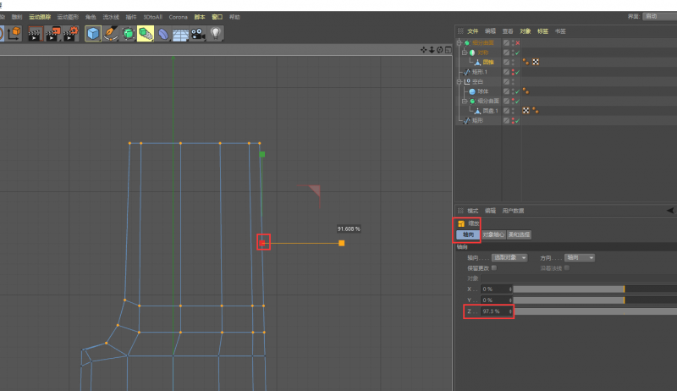The height and width of the screenshot is (391, 677).
Task: Collapse the 空白 tree node
Action: 459,81
